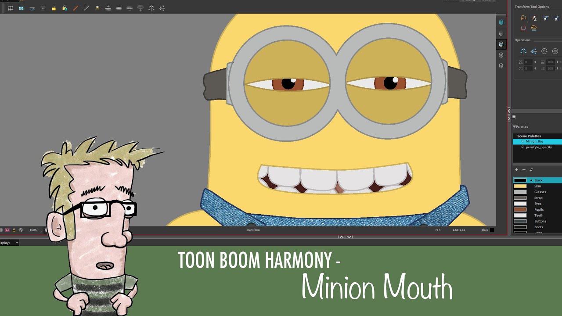Image resolution: width=562 pixels, height=316 pixels.
Task: Select the fifth layer stack icon
Action: pyautogui.click(x=501, y=66)
